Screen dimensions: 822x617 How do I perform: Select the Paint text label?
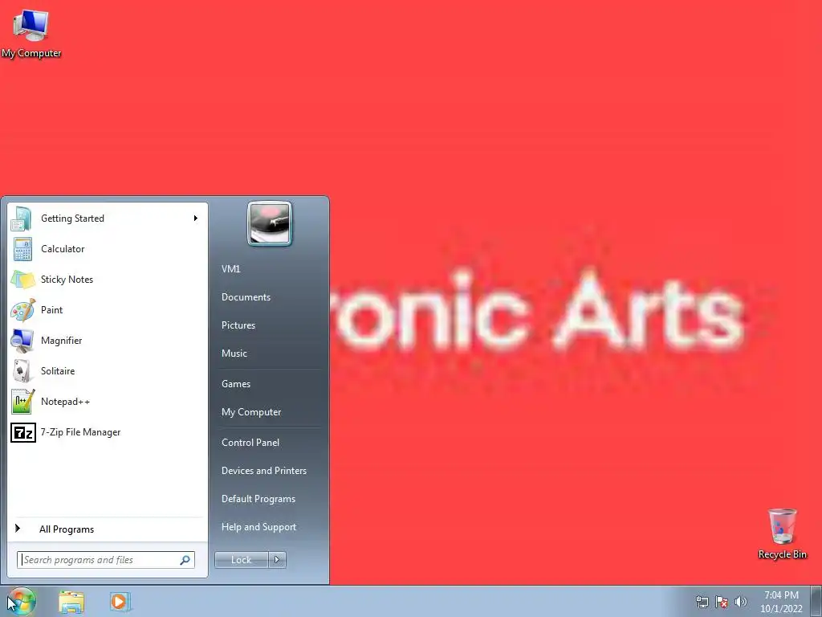[x=51, y=310]
